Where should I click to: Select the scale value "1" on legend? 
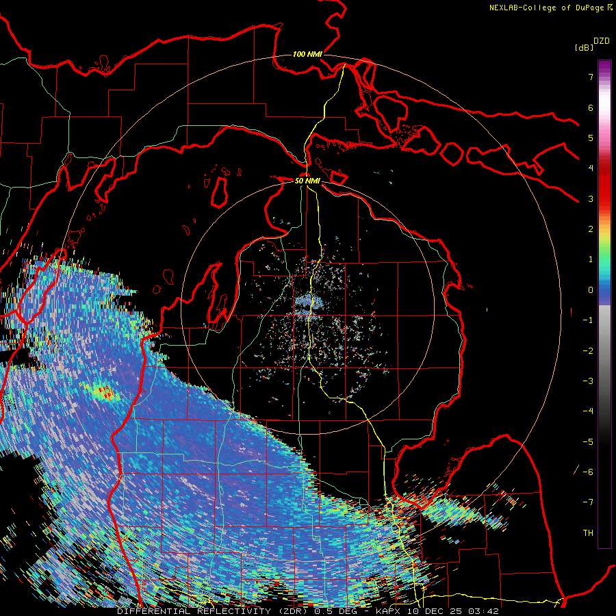coord(591,259)
